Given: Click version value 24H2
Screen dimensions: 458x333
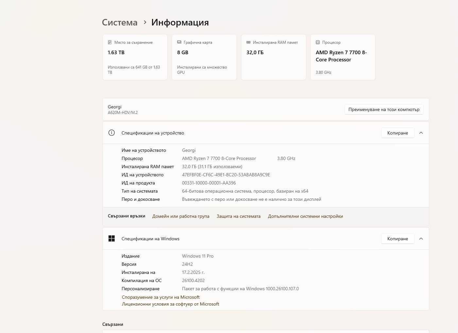Looking at the screenshot, I should coord(187,264).
